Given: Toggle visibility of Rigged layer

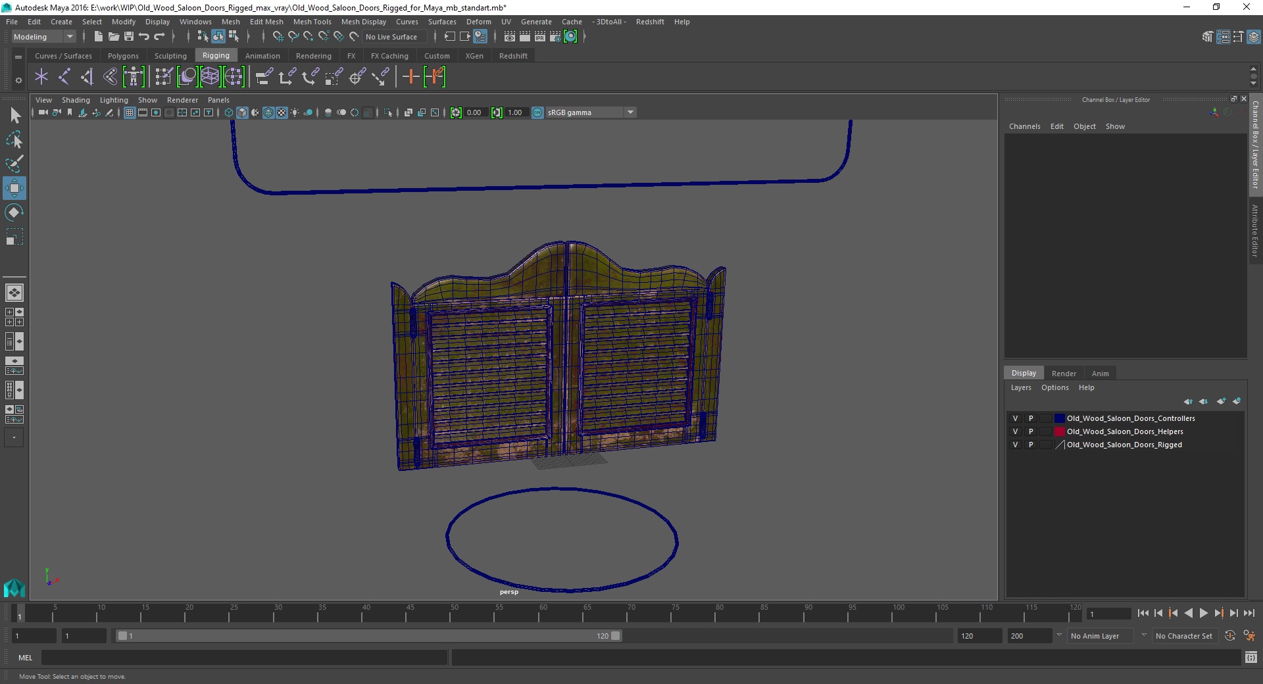Looking at the screenshot, I should pyautogui.click(x=1015, y=445).
